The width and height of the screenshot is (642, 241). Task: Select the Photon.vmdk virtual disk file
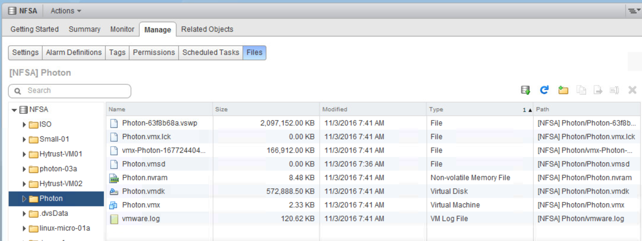coord(143,191)
